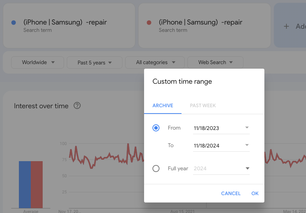The height and width of the screenshot is (213, 306).
Task: Click the Aug 15, 2021 axis date label
Action: (183, 211)
